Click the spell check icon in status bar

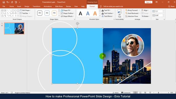[x=12, y=93]
